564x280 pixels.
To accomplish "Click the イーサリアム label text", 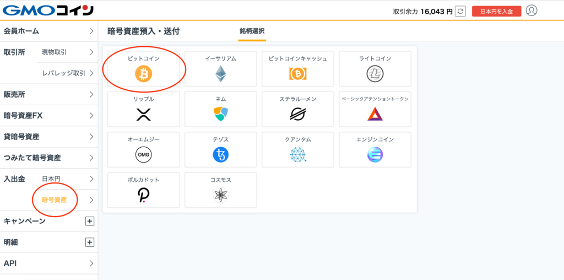I will [x=220, y=58].
